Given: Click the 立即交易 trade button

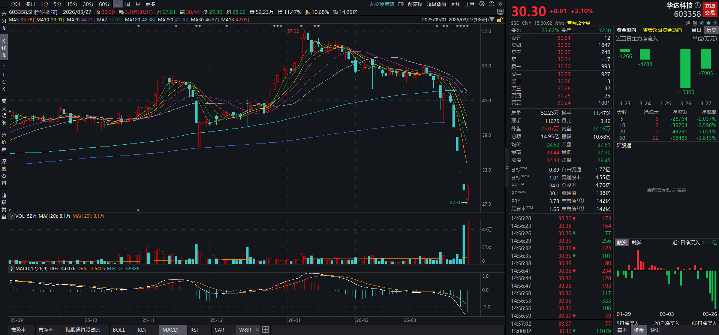Looking at the screenshot, I should pyautogui.click(x=710, y=9).
